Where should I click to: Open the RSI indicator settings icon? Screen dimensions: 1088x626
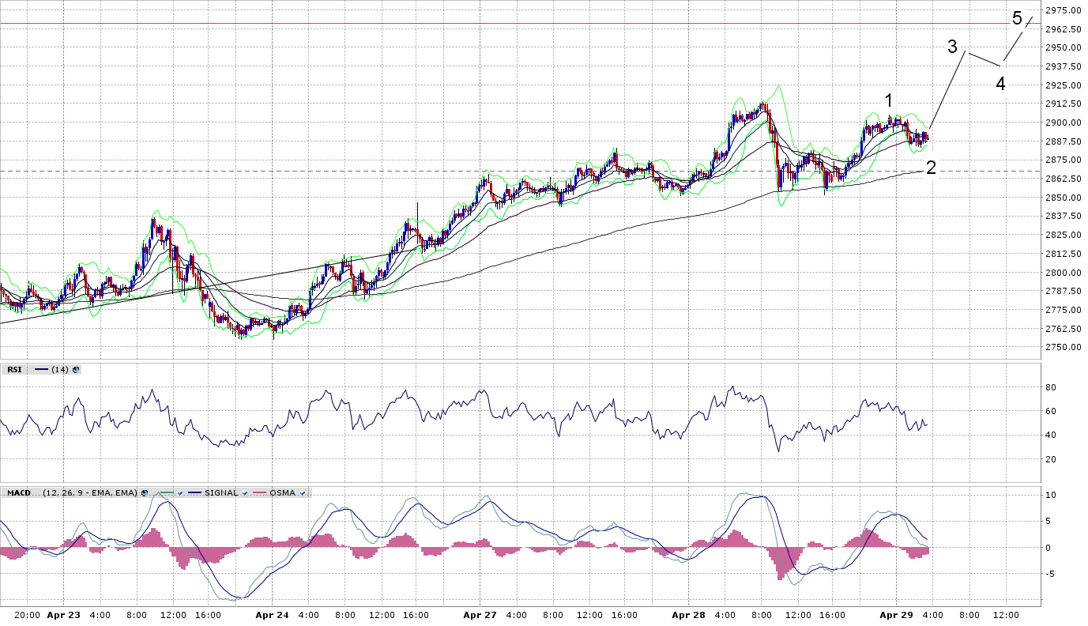76,369
